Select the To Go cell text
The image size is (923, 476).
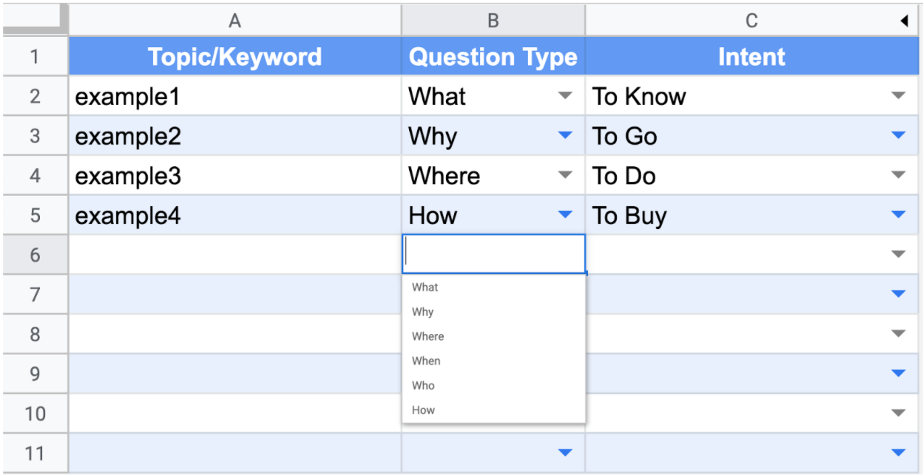(625, 136)
